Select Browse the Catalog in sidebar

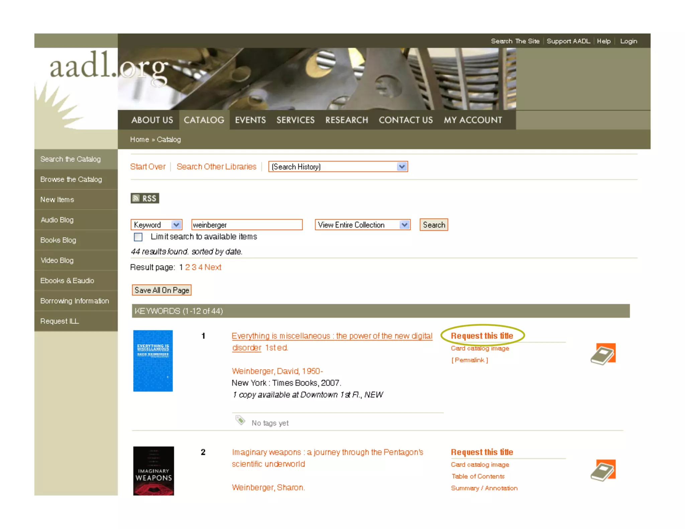tap(71, 179)
